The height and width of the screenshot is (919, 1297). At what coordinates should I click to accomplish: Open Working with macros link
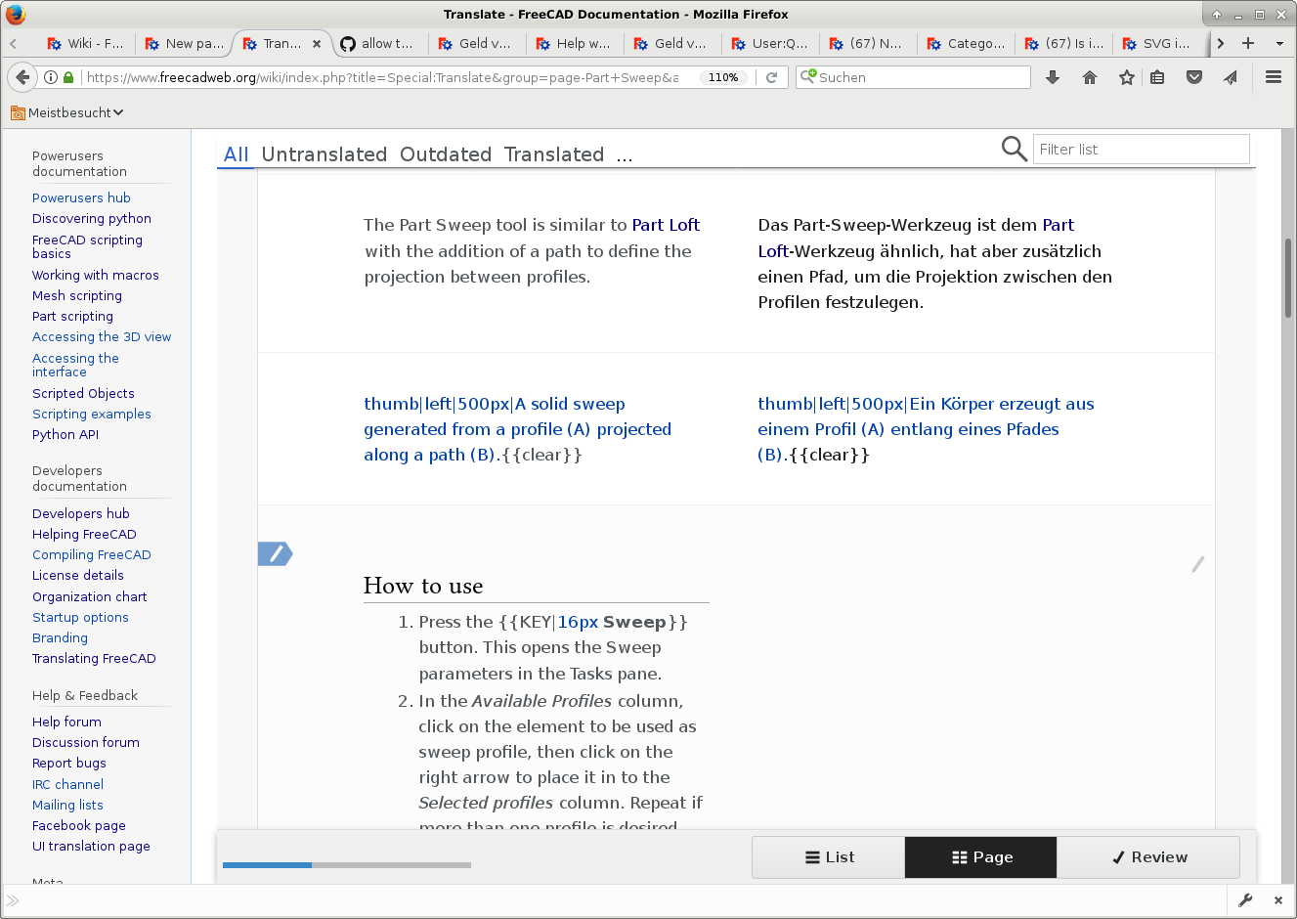click(x=96, y=275)
